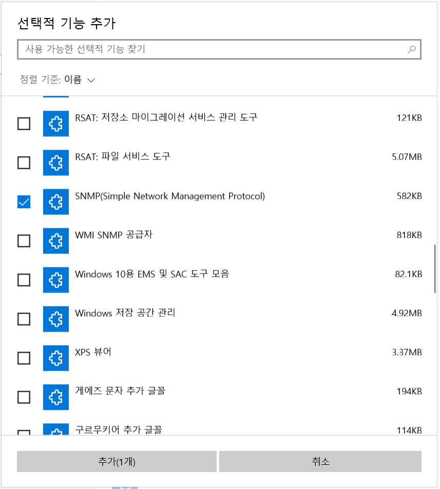Select the 게에즈 문자 추가 글꼴 label
440x489 pixels.
click(120, 391)
